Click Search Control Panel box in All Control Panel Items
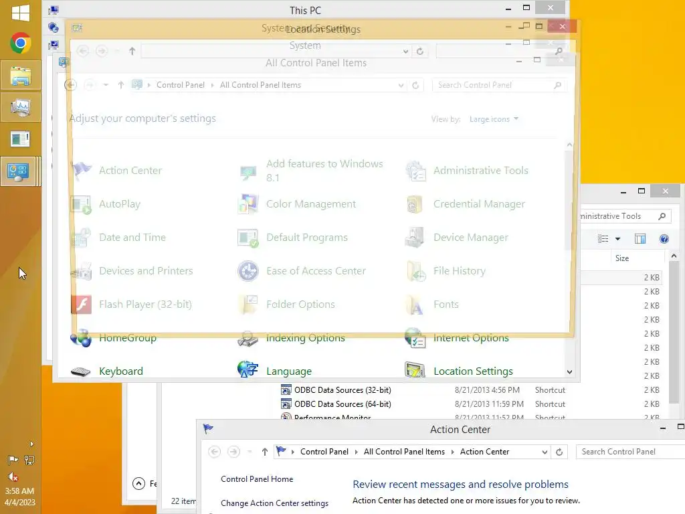685x514 pixels. (x=499, y=85)
